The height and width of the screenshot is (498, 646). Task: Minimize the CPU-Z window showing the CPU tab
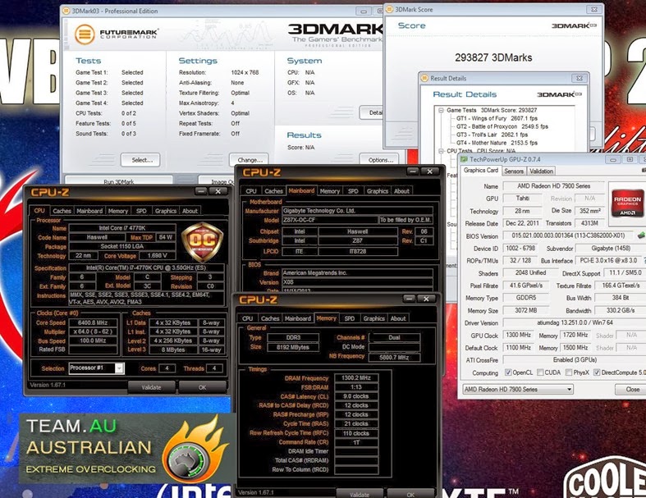200,191
